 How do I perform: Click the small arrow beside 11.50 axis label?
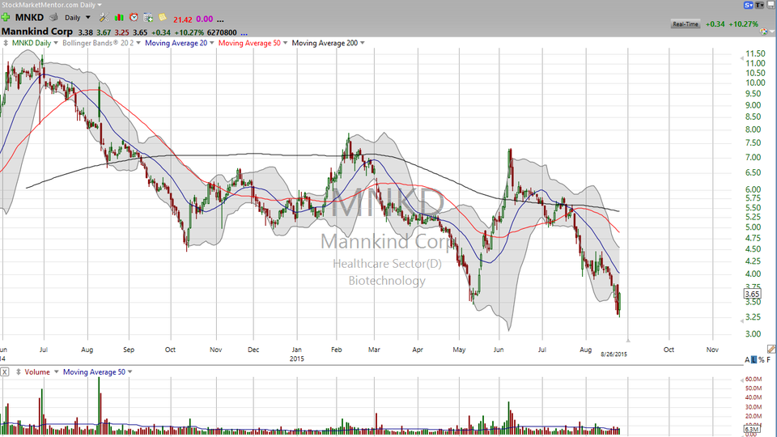coord(742,58)
